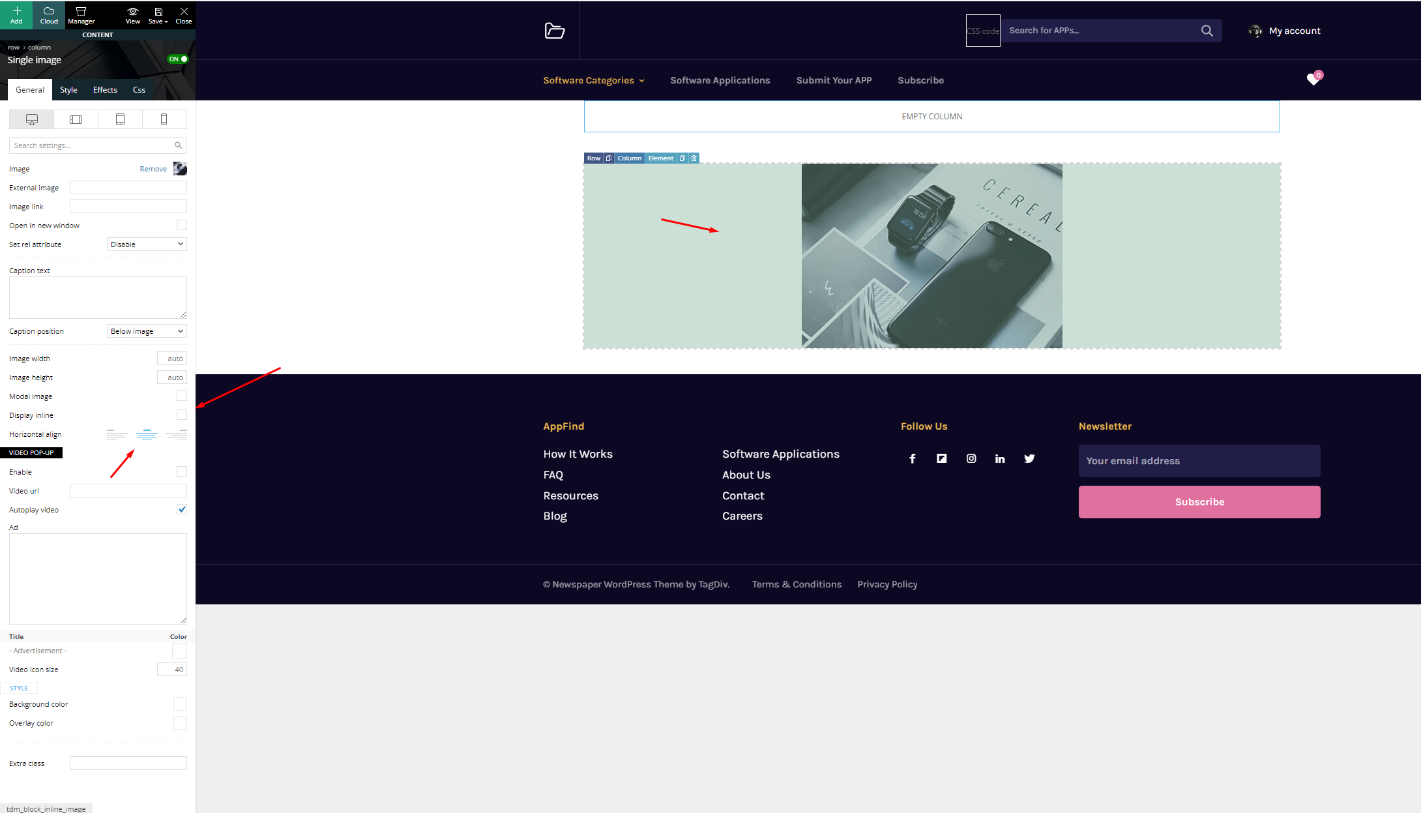Open Software Applications menu item
This screenshot has width=1421, height=813.
720,80
